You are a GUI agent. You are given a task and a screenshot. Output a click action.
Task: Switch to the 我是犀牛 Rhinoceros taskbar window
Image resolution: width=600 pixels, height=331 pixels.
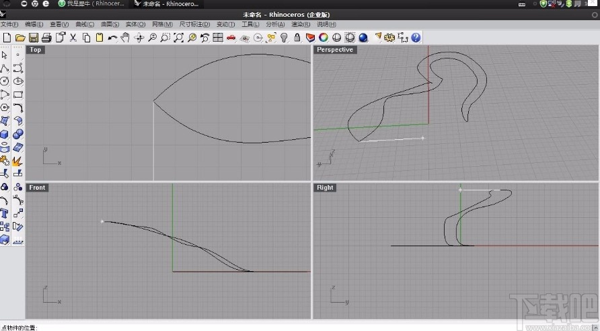click(92, 4)
